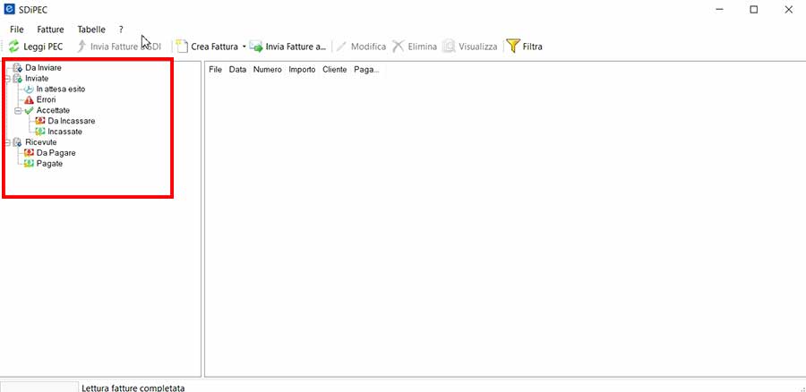
Task: Select the Inviate tree label
Action: tap(37, 79)
